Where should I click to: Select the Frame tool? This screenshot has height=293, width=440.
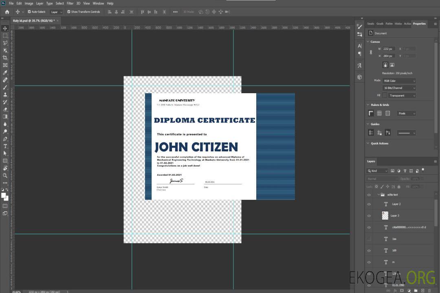[5, 65]
